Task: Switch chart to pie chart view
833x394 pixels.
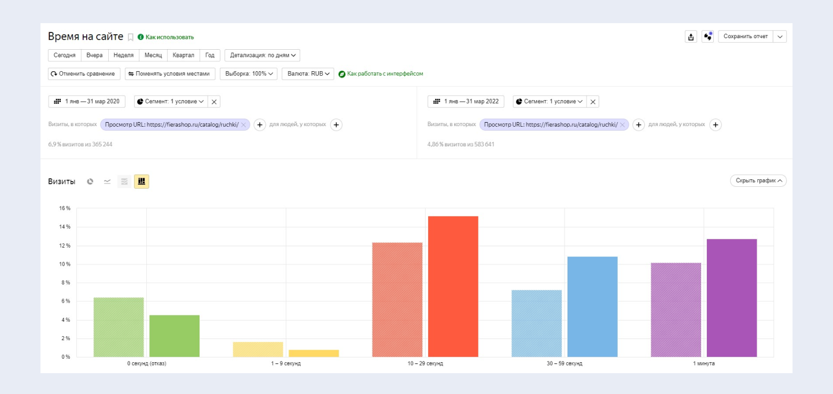Action: point(90,182)
